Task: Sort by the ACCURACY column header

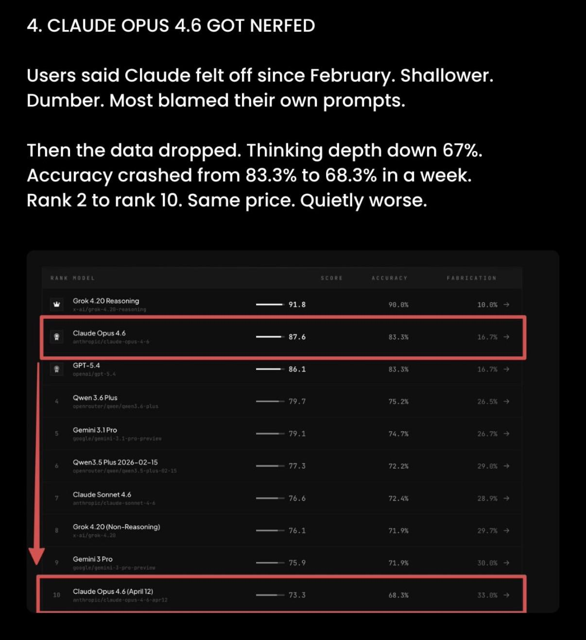Action: (390, 278)
